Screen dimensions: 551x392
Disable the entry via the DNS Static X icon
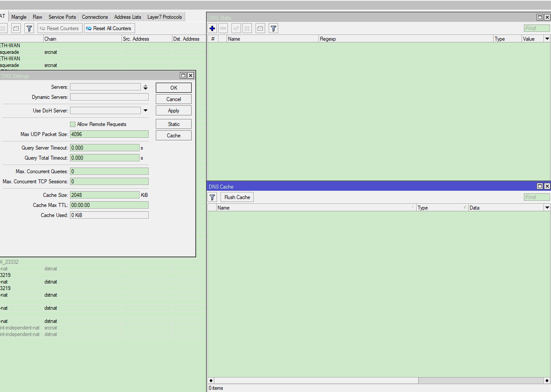pyautogui.click(x=247, y=28)
